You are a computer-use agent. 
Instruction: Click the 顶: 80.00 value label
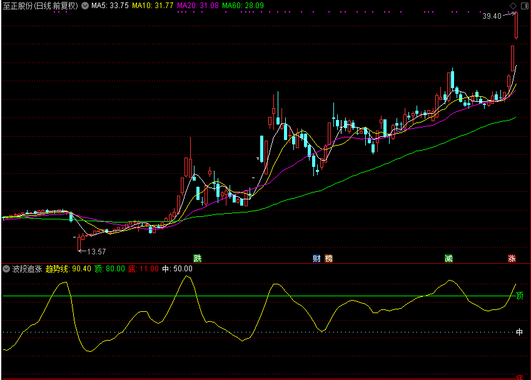(x=109, y=269)
